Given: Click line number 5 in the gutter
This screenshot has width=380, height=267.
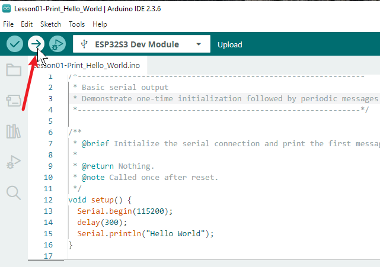Looking at the screenshot, I should coord(50,121).
